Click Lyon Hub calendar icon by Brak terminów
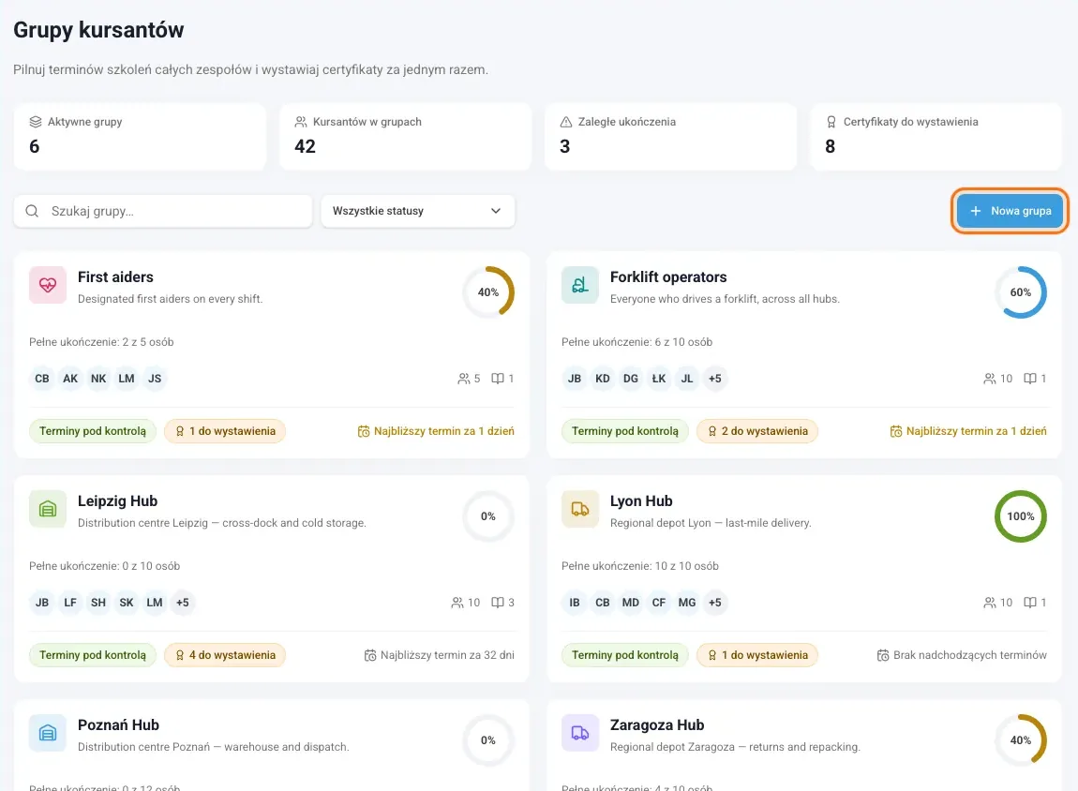 tap(883, 656)
